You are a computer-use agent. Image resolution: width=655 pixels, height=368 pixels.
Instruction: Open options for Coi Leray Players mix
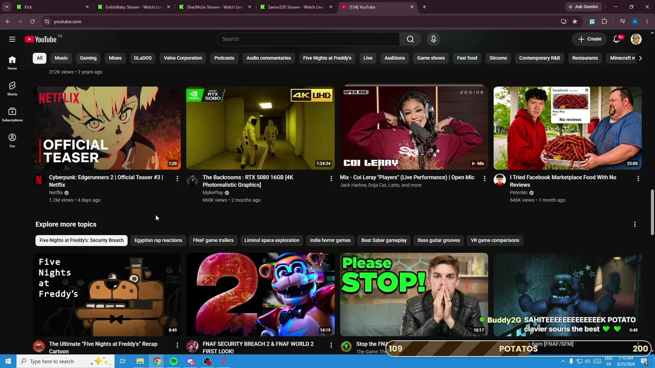(x=485, y=178)
